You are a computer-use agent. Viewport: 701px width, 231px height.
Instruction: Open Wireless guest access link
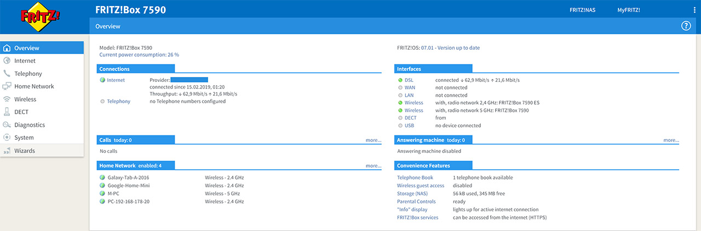(421, 186)
